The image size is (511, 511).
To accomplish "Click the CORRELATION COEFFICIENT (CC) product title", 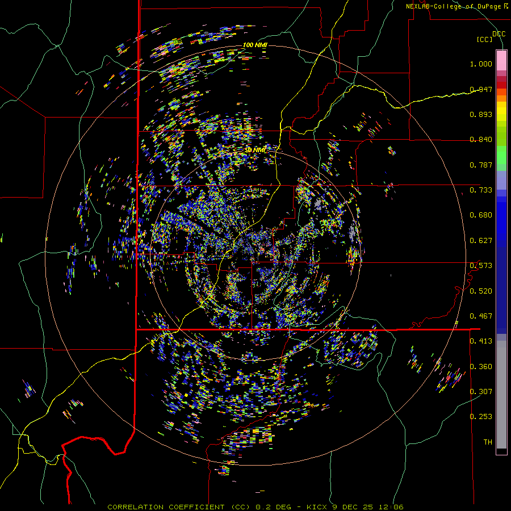I will point(179,507).
